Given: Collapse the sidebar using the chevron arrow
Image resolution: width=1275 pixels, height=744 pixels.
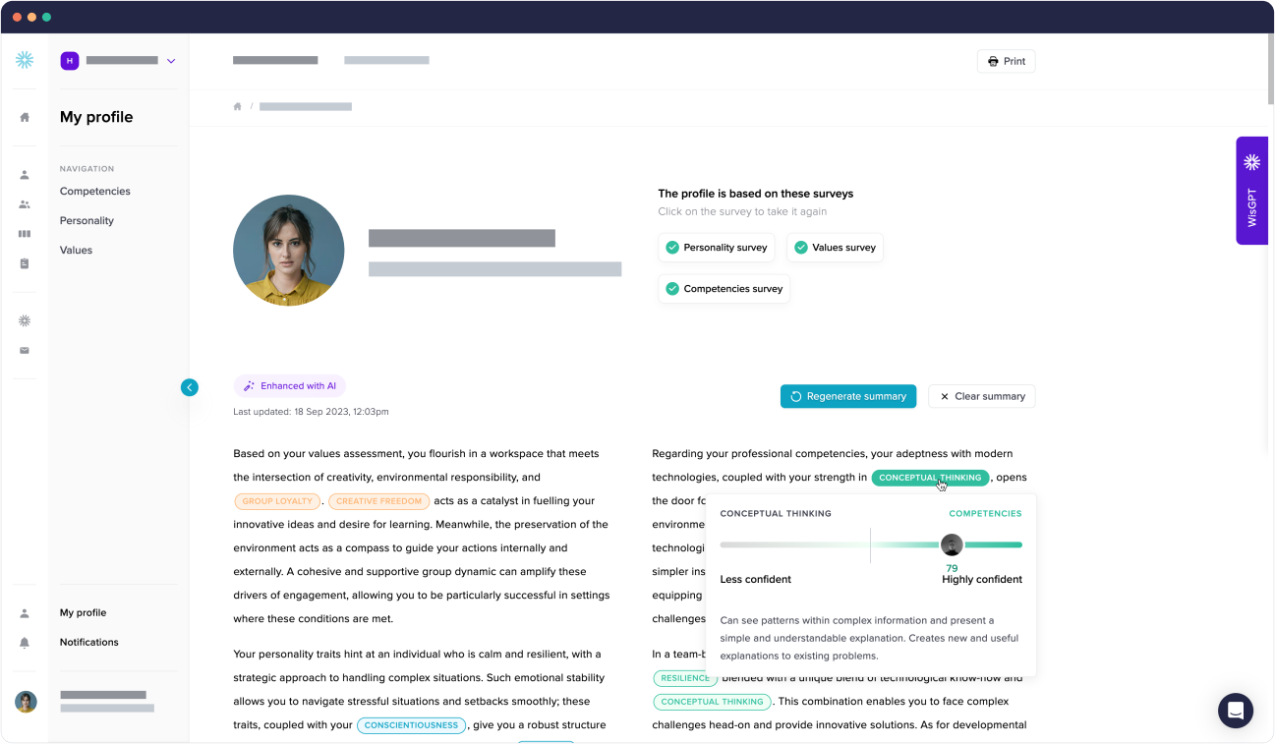Looking at the screenshot, I should pos(190,387).
